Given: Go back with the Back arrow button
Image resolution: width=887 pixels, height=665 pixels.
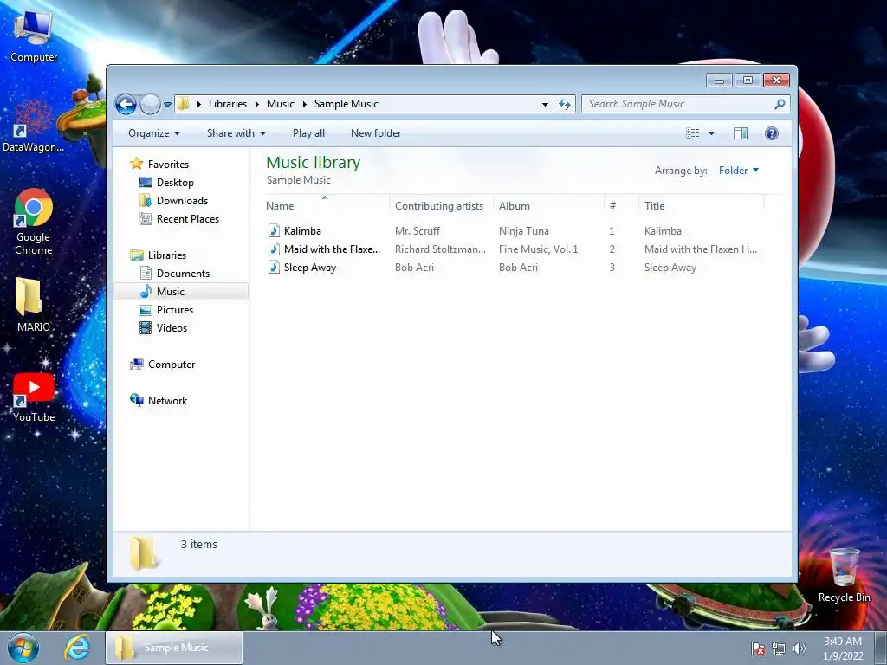Looking at the screenshot, I should 126,104.
